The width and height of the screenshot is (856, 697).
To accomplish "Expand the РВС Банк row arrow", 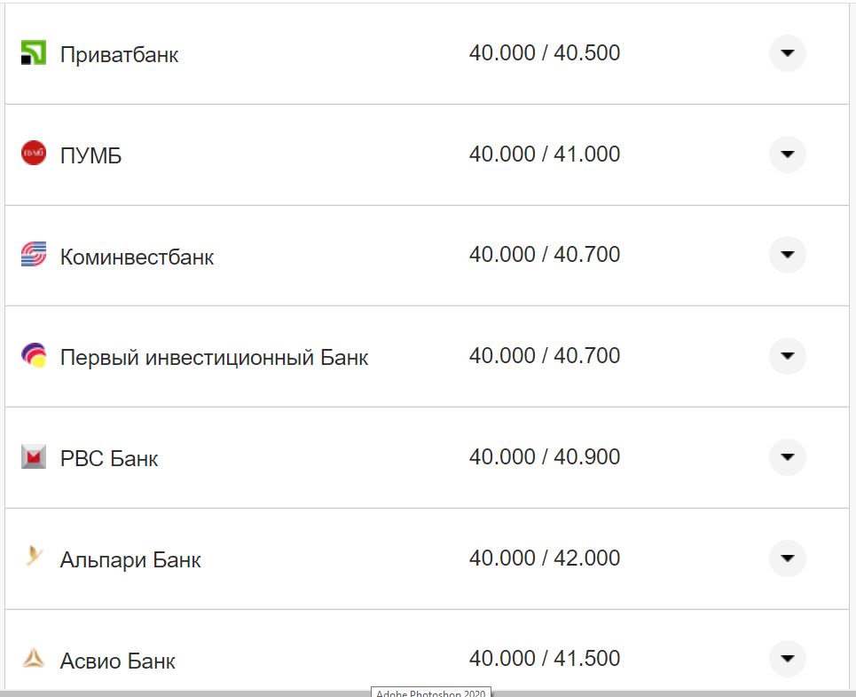I will pos(787,457).
